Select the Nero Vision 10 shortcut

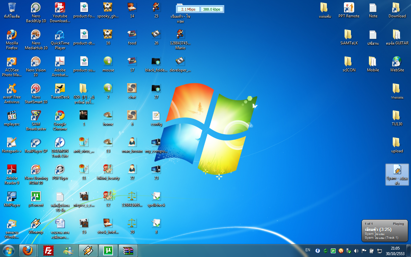(36, 66)
